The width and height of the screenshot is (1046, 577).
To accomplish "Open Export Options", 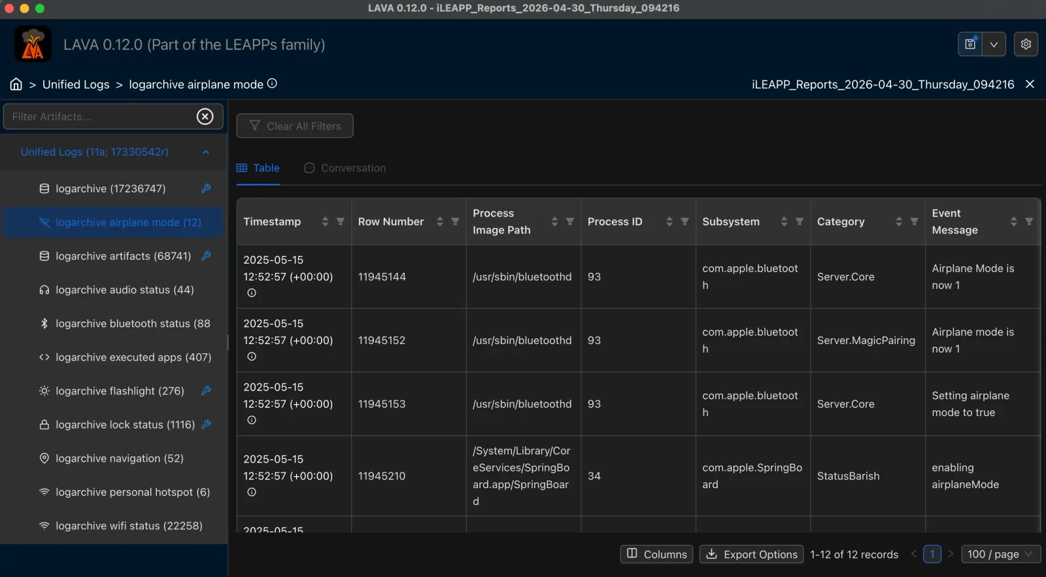I will click(751, 554).
